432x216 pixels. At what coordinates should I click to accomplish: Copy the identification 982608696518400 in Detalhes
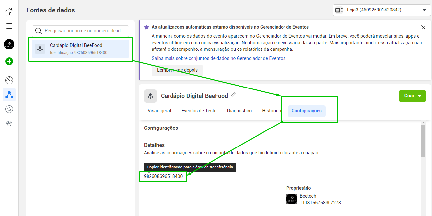[163, 176]
